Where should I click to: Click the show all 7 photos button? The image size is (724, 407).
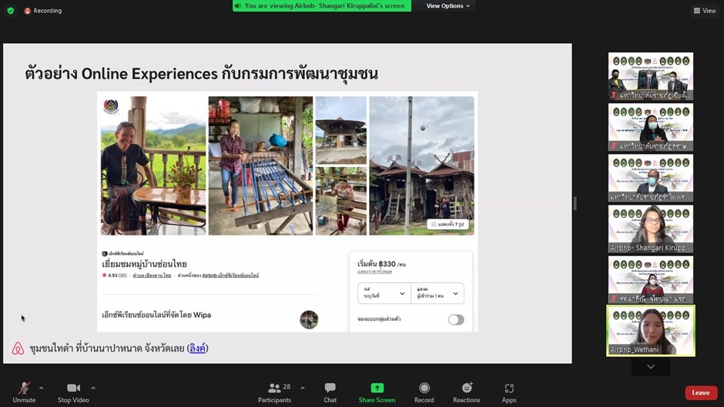(x=447, y=224)
